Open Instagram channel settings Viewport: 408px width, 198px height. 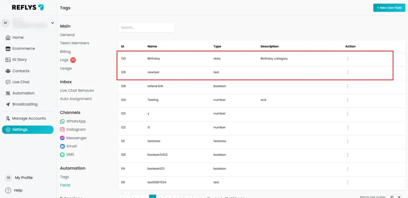click(76, 130)
